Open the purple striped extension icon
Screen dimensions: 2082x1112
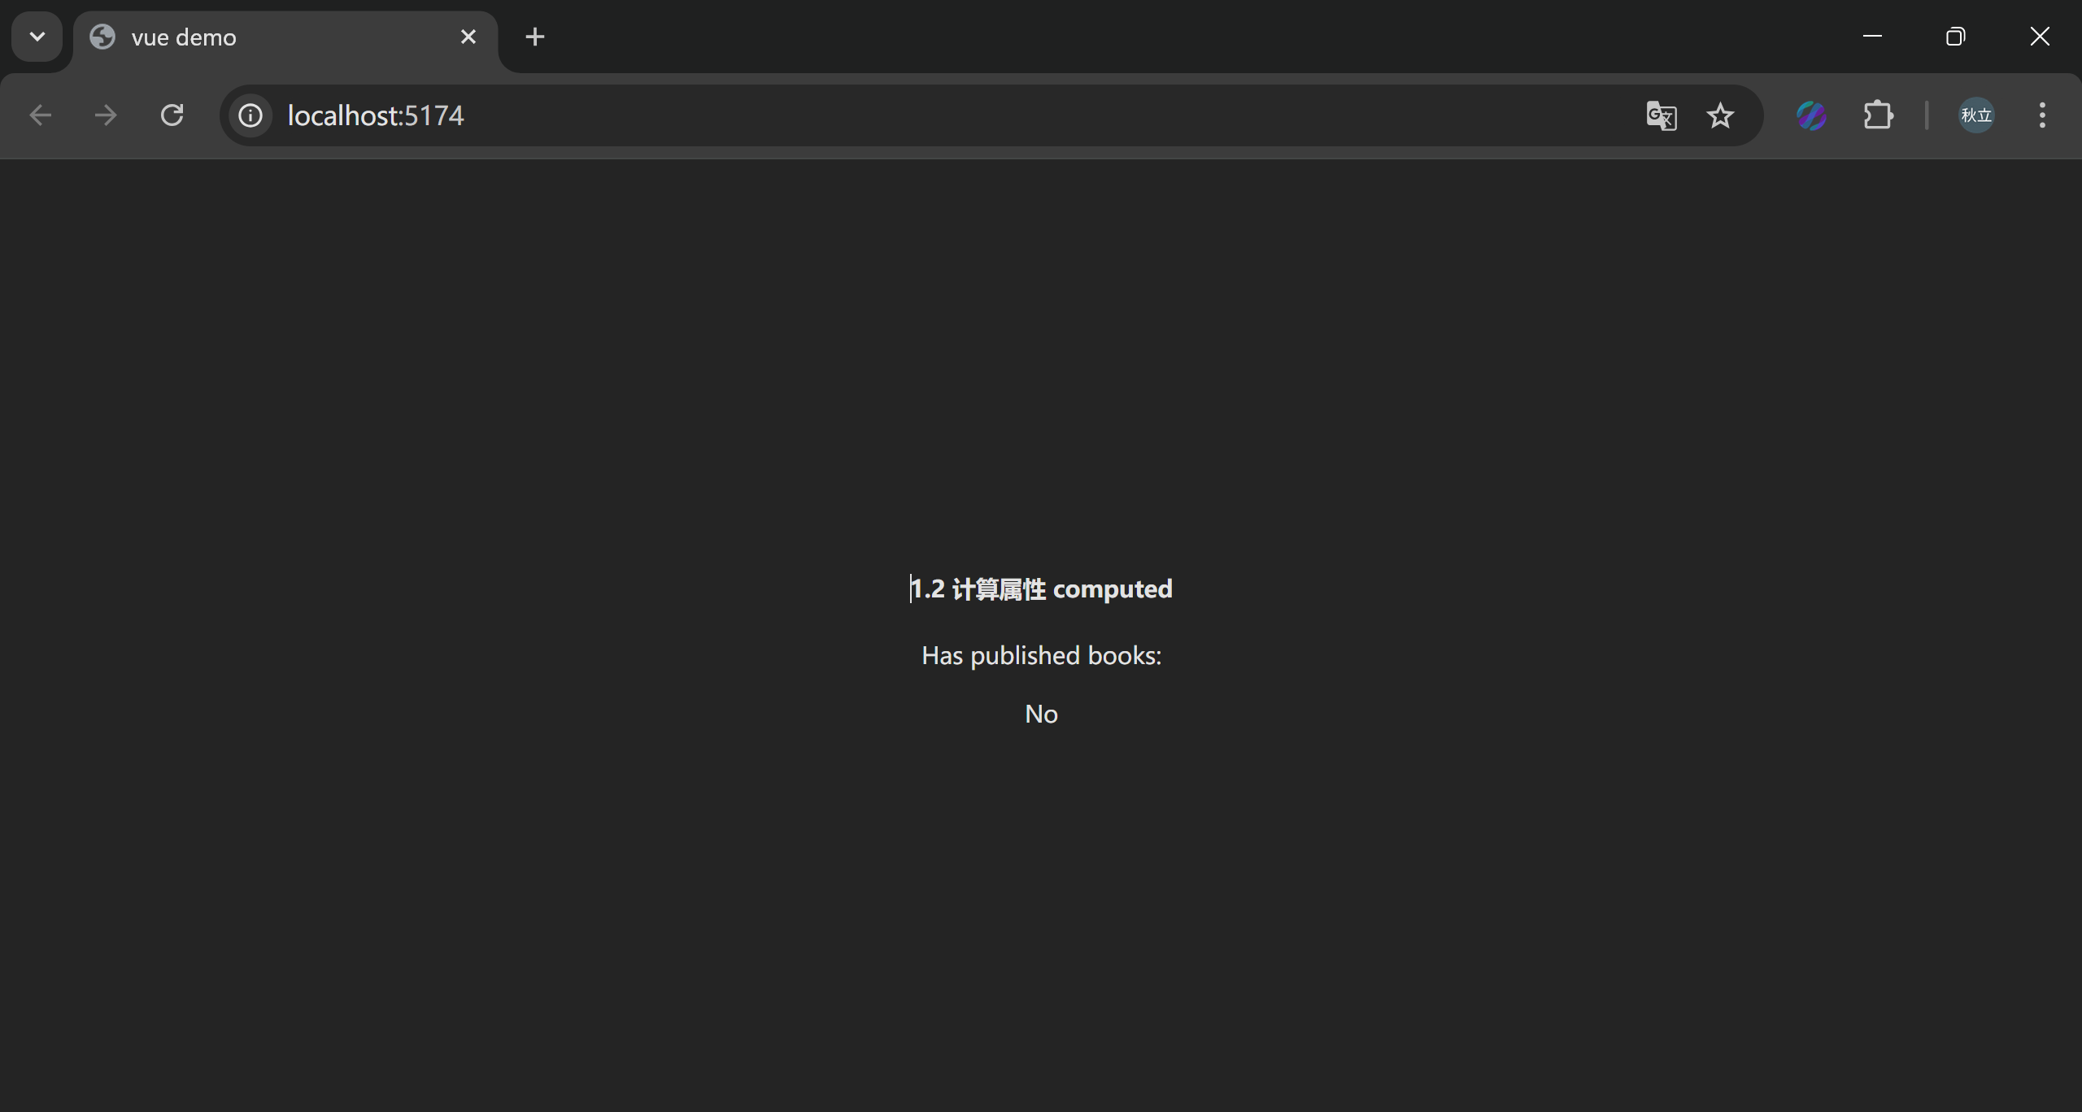(x=1811, y=115)
